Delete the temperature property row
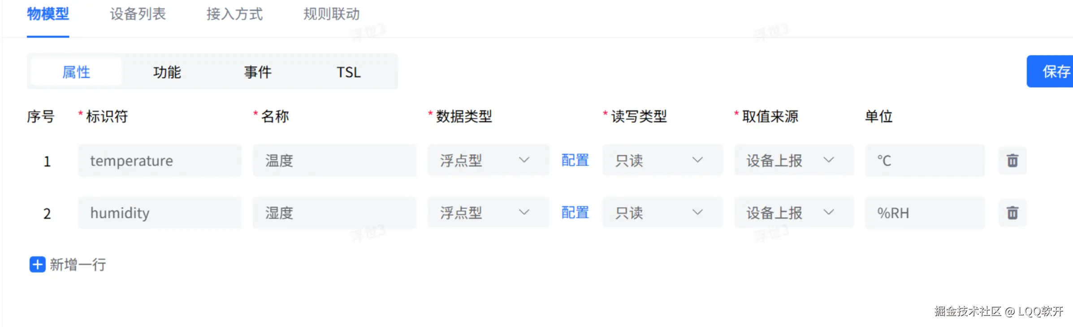1073x327 pixels. click(x=1012, y=161)
